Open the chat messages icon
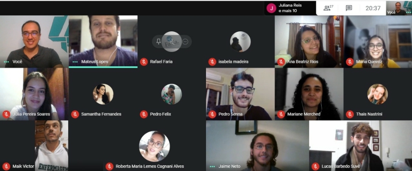 pyautogui.click(x=349, y=8)
